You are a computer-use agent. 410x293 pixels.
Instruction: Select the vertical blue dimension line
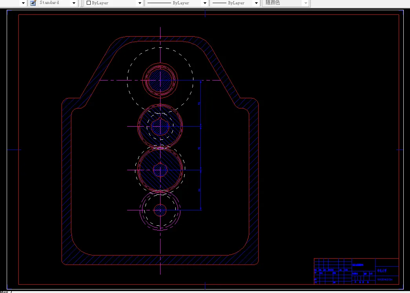[x=200, y=145]
